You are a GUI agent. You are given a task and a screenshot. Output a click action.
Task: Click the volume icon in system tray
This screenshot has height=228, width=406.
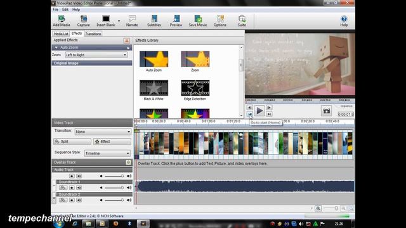point(301,224)
